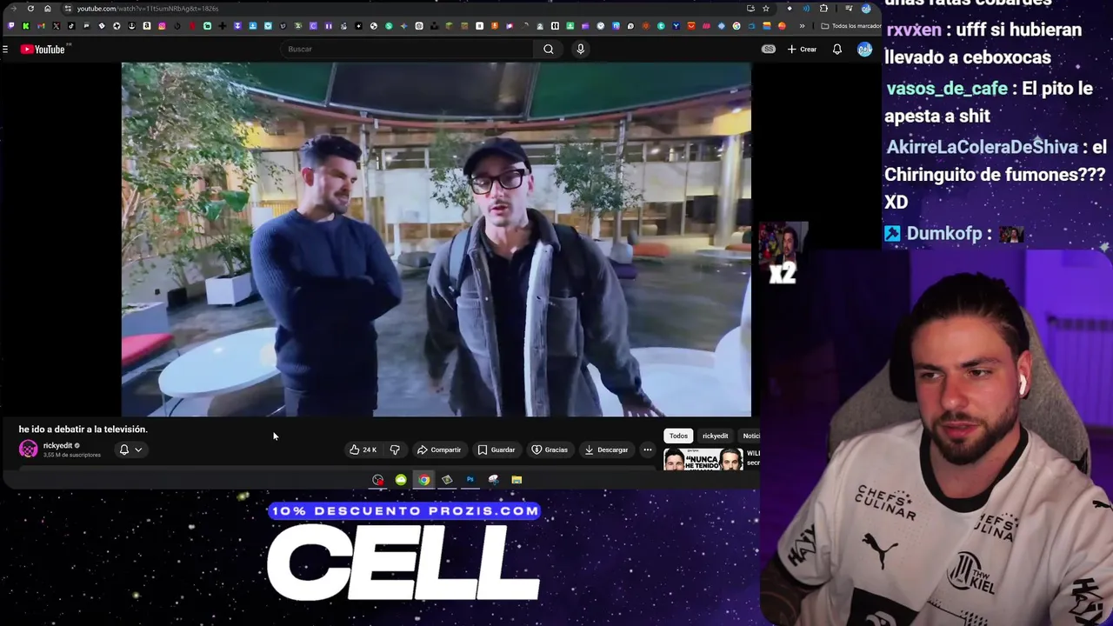Click the video title text 'he ido a debatir a la televisión.'

[x=83, y=430]
